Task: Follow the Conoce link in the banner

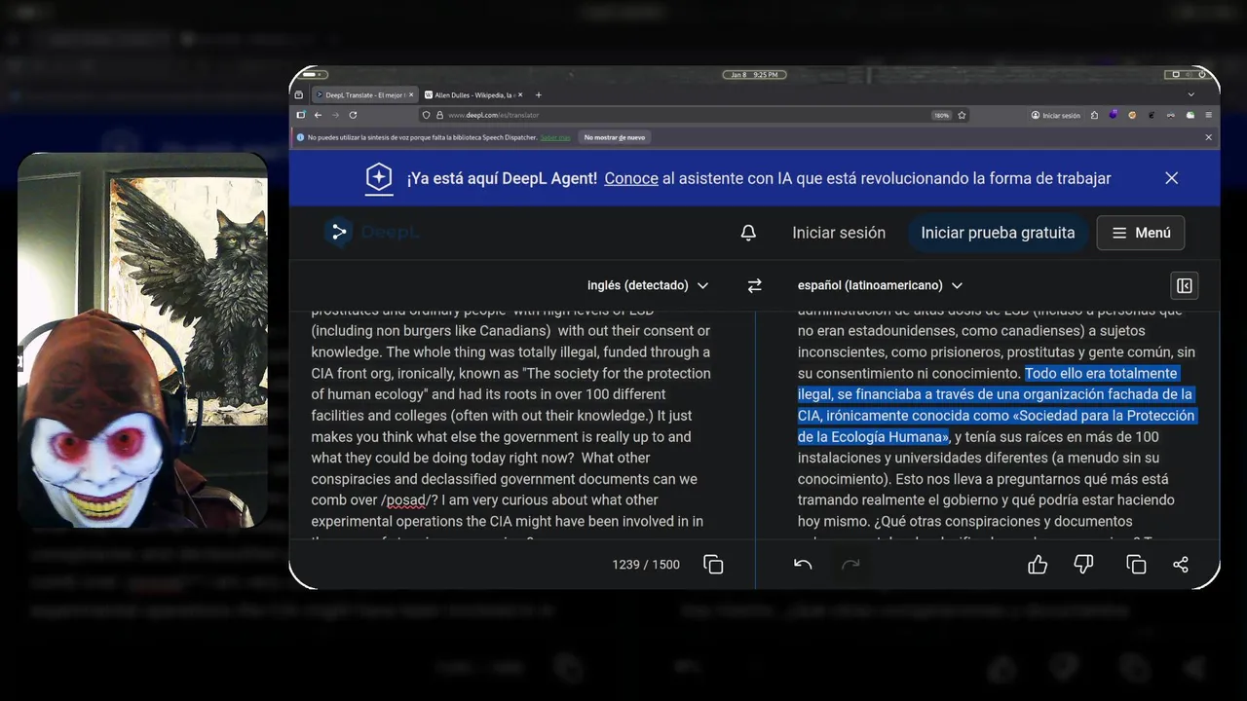Action: (631, 178)
